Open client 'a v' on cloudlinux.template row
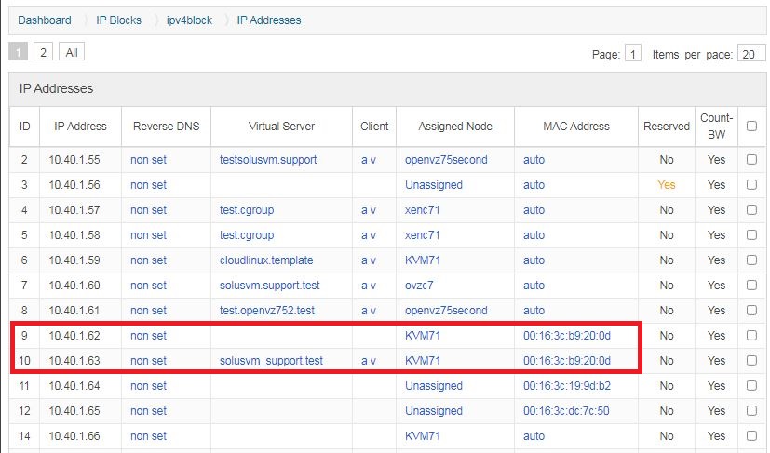Viewport: 770px width, 453px height. click(369, 260)
